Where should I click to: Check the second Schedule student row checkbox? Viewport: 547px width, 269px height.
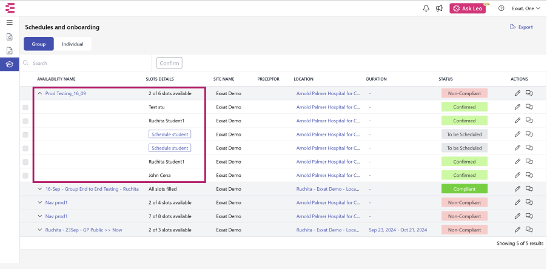[x=25, y=148]
